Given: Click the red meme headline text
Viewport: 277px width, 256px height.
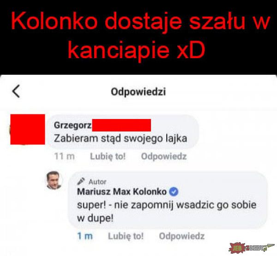Looking at the screenshot, I should click(139, 36).
